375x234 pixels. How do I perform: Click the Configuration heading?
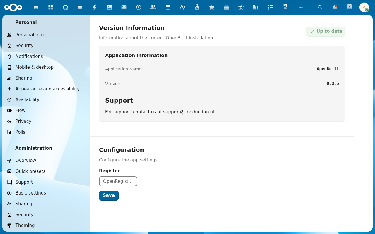(x=122, y=150)
